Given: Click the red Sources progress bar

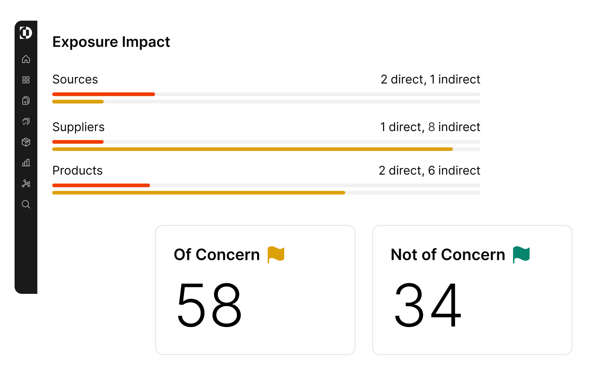Looking at the screenshot, I should point(103,94).
